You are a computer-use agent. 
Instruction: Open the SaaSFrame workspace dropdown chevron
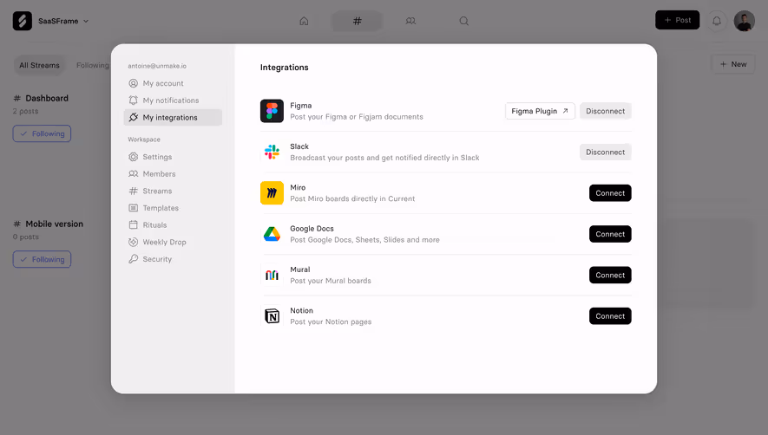86,21
